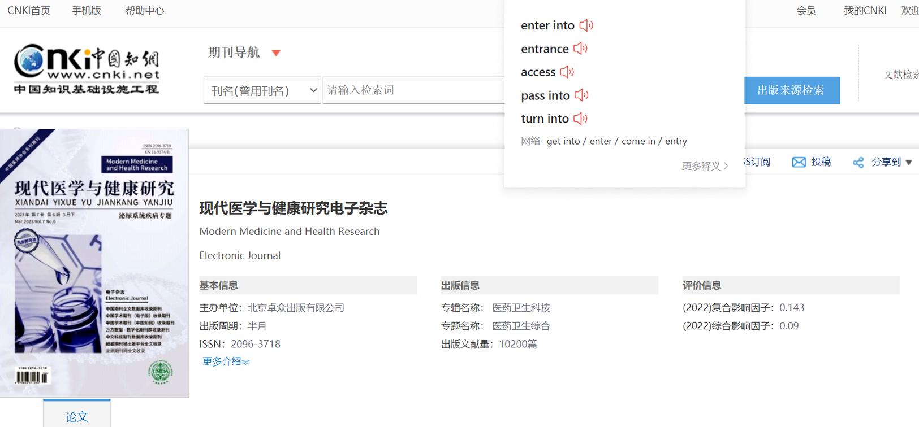Open the CNKI首页 link
919x427 pixels.
[29, 11]
